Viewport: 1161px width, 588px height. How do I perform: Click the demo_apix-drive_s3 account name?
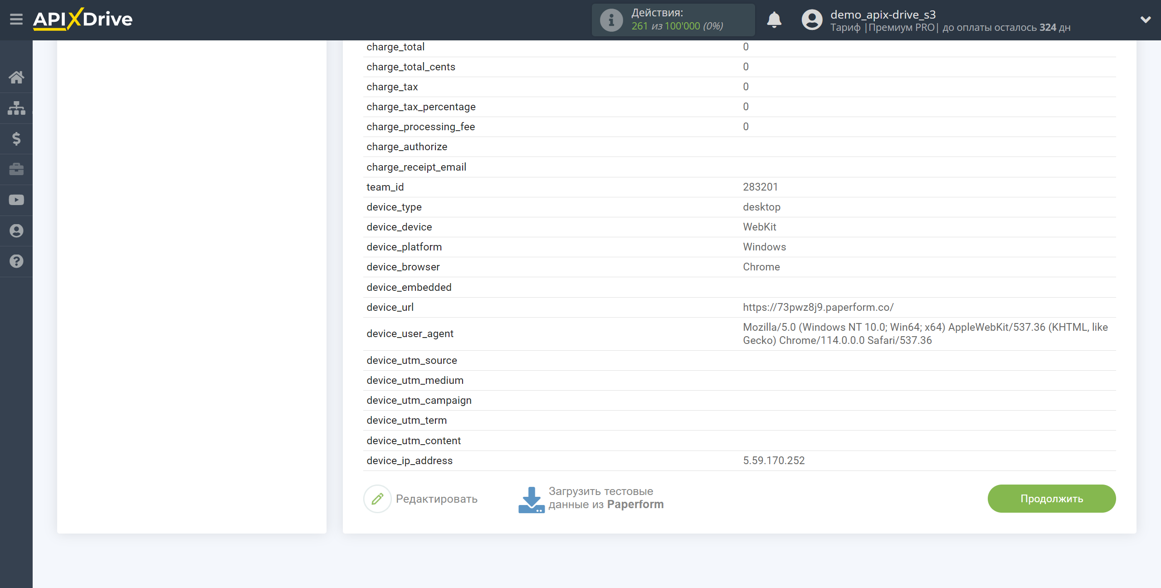[883, 15]
